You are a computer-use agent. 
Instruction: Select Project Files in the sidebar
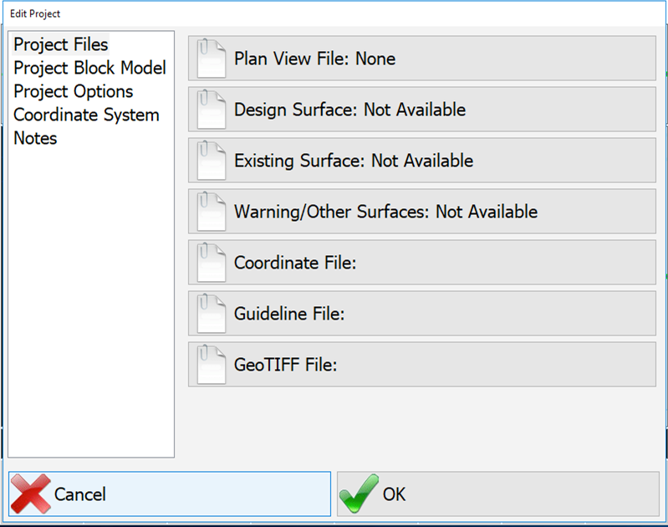pos(61,44)
